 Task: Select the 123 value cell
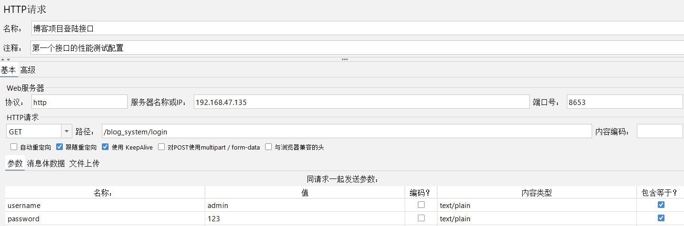[x=305, y=218]
